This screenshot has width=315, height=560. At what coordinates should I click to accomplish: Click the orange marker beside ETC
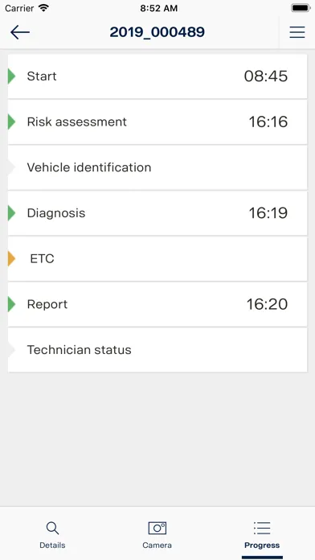(11, 258)
